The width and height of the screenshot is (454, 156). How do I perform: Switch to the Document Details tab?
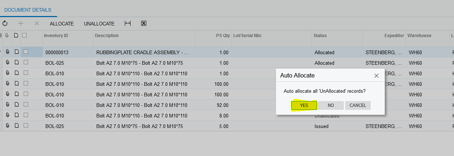(28, 10)
